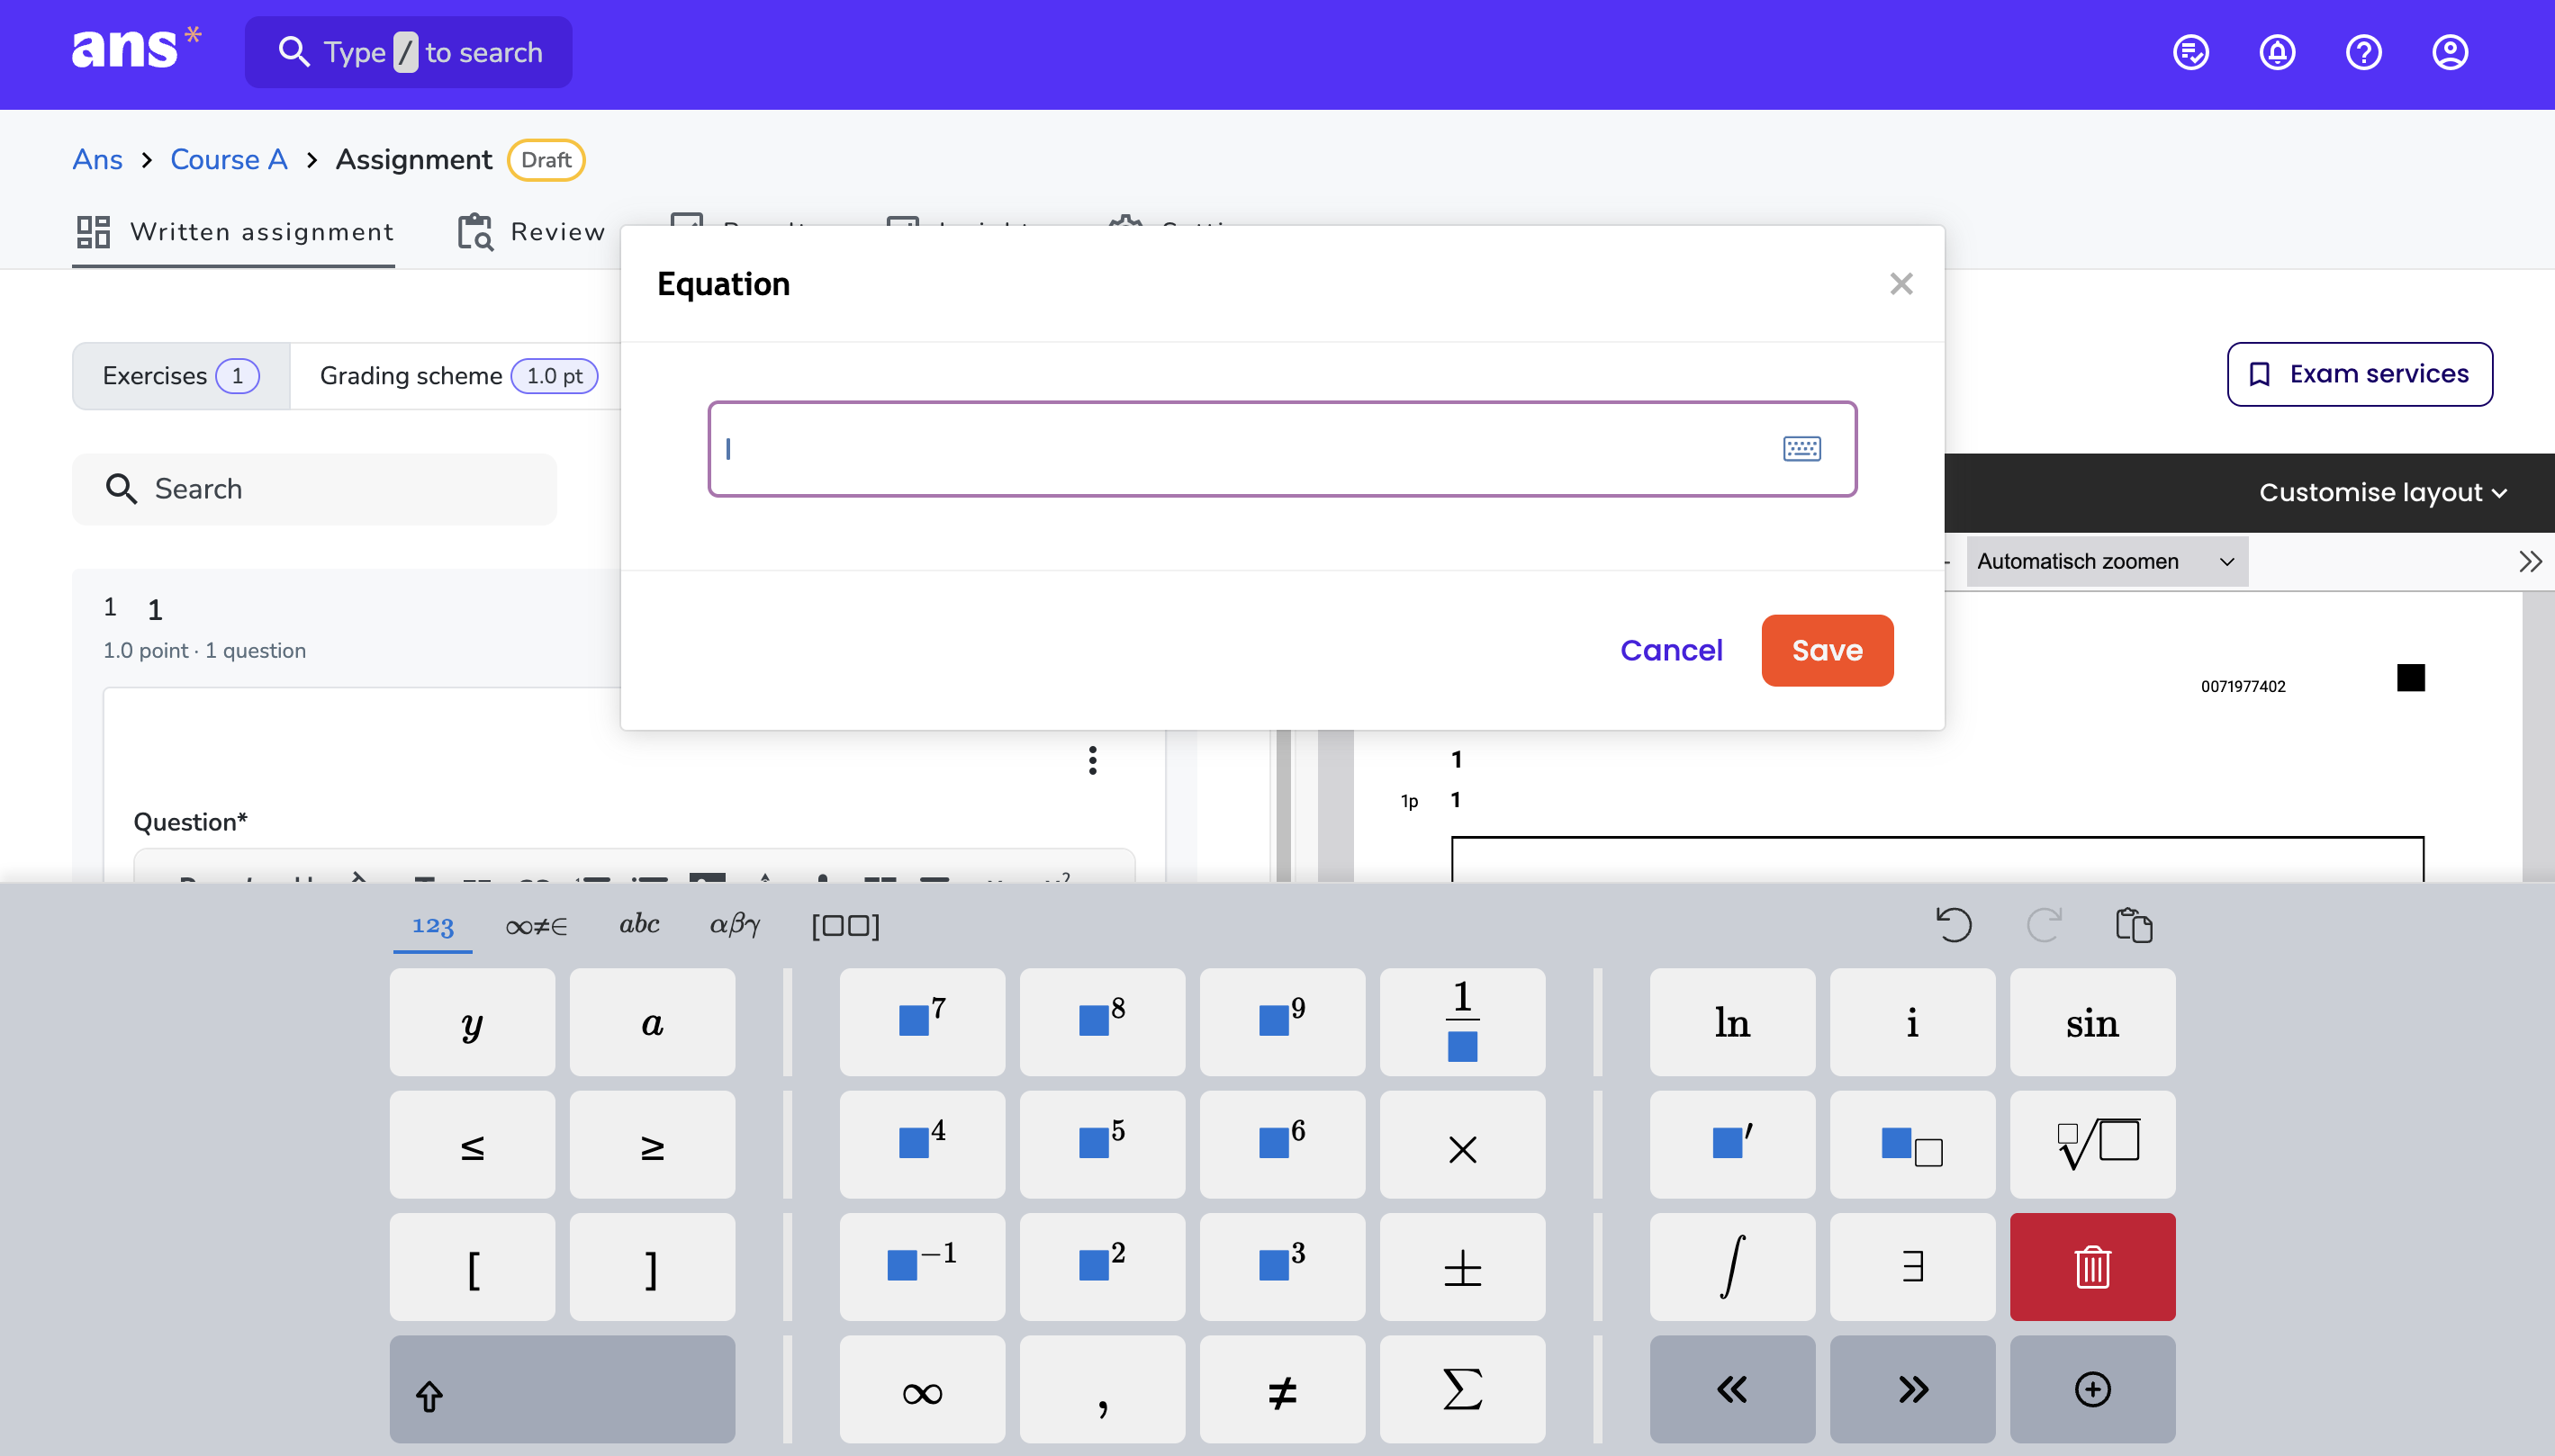The width and height of the screenshot is (2555, 1456).
Task: Insert the variable y key
Action: pyautogui.click(x=472, y=1022)
